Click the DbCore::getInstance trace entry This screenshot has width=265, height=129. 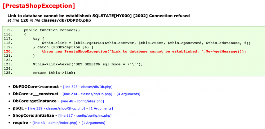coord(35,101)
